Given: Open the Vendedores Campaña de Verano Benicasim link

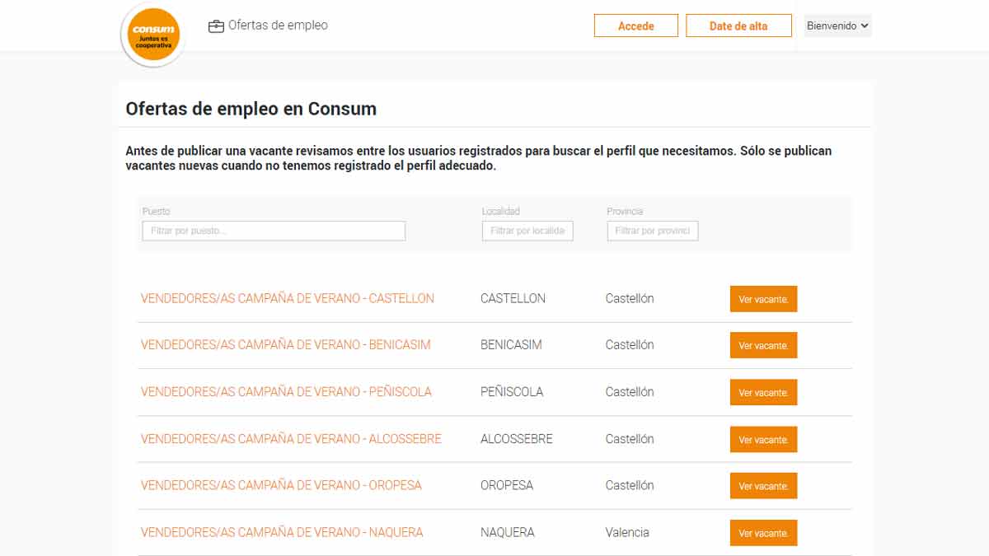Looking at the screenshot, I should click(x=286, y=345).
